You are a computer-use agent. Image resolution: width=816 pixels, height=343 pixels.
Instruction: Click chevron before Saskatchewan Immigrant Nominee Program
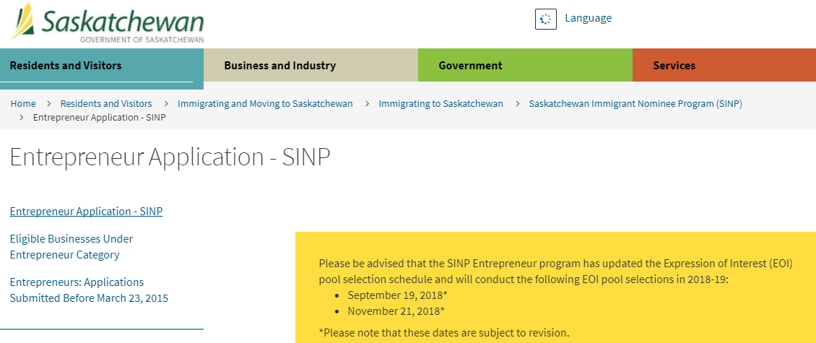pyautogui.click(x=518, y=103)
